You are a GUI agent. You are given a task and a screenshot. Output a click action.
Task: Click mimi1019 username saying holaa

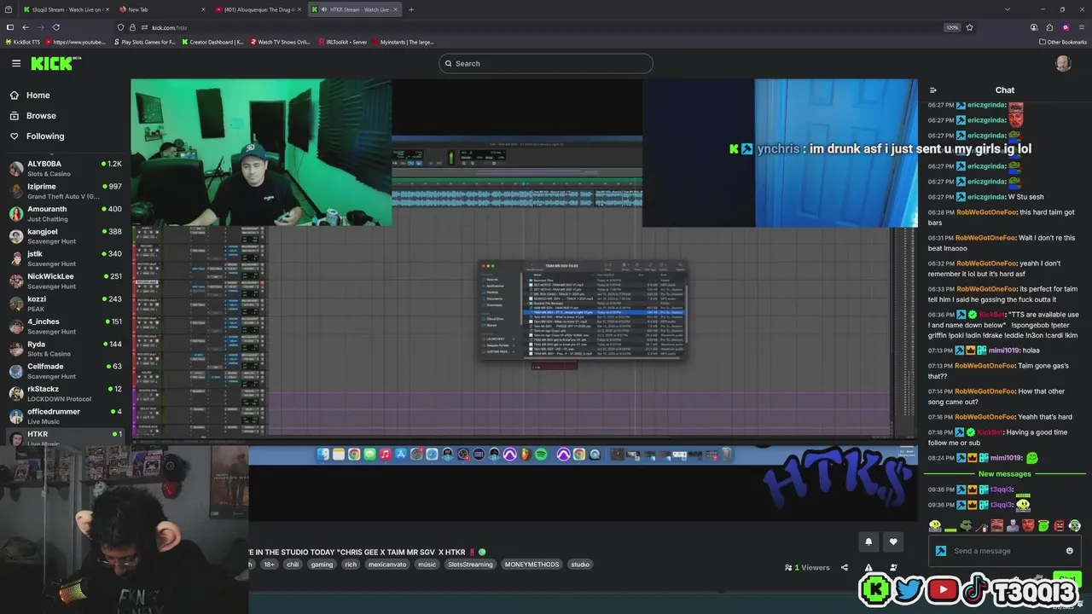coord(1004,350)
